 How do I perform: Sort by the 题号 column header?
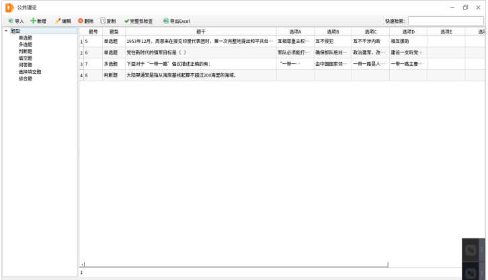pyautogui.click(x=93, y=32)
